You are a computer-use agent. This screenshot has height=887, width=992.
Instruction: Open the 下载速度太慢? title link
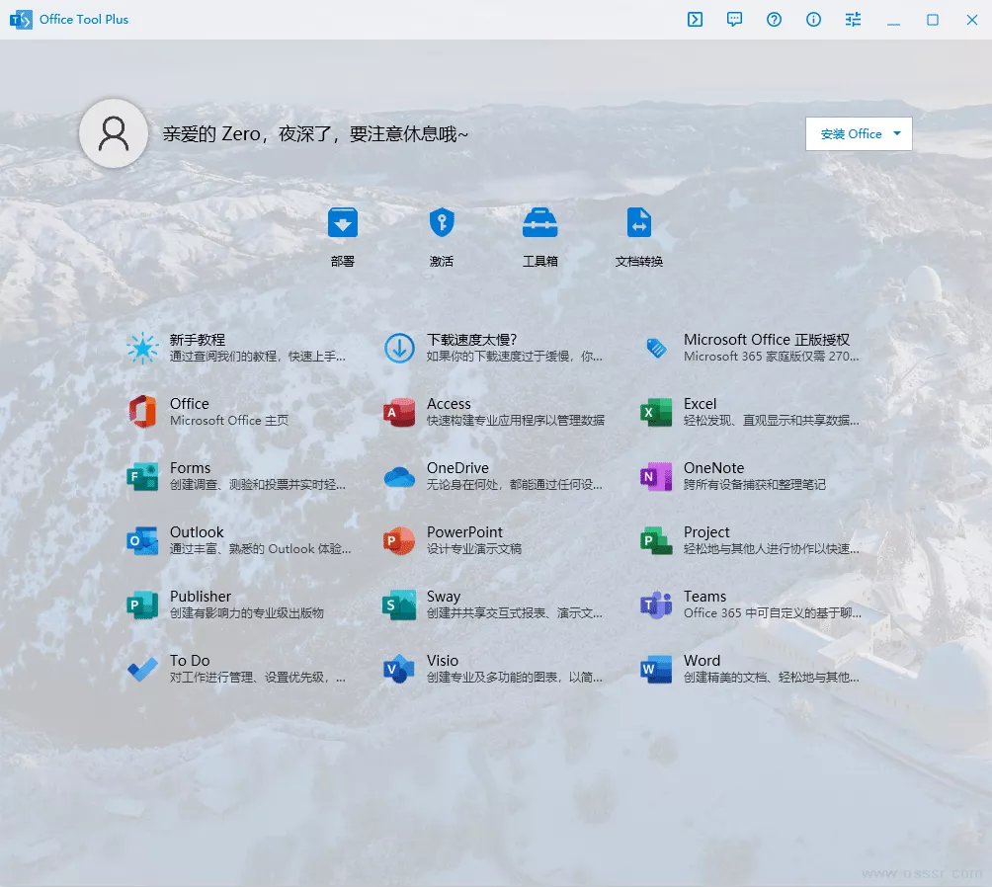tap(472, 340)
